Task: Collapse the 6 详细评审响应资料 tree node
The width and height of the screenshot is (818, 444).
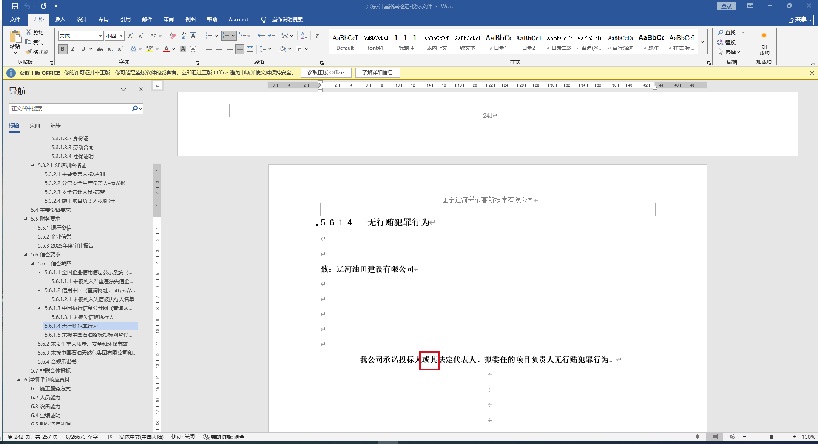Action: pyautogui.click(x=19, y=379)
